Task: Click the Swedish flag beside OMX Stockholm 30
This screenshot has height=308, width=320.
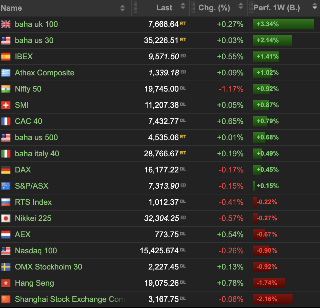Action: point(6,267)
